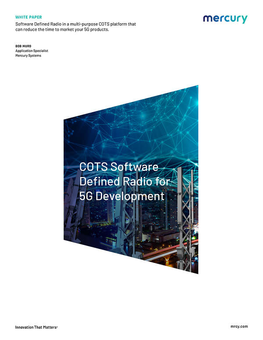This screenshot has height=340, width=263.
Task: Click the title line 'COTS Software' on the cover image
Action: click(119, 167)
